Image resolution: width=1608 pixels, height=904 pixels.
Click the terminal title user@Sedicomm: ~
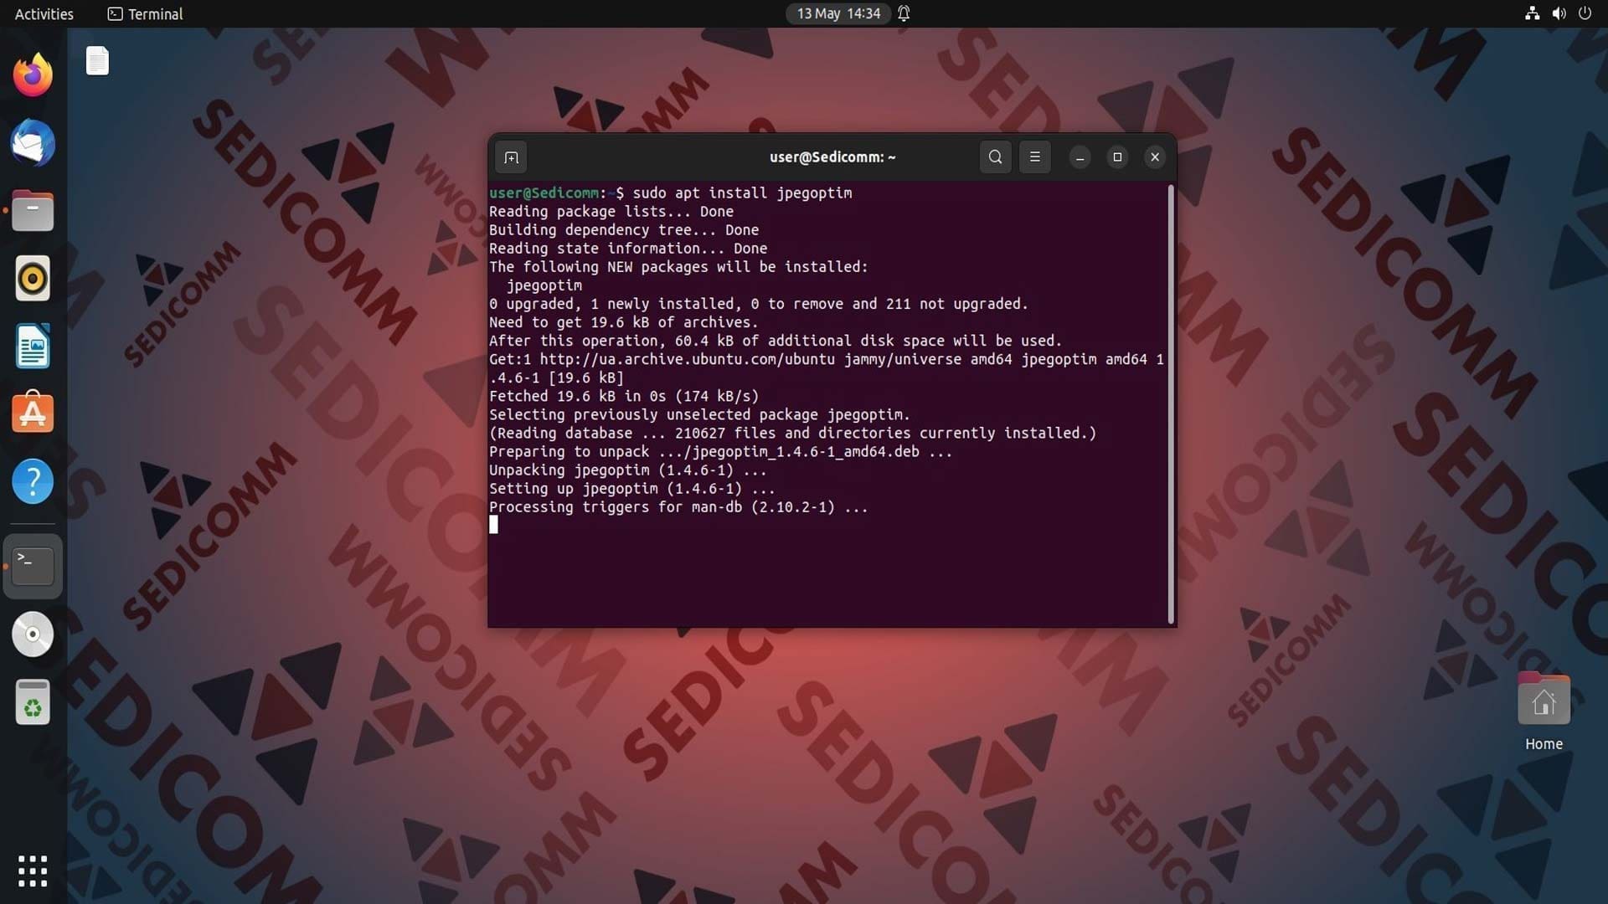pyautogui.click(x=832, y=157)
